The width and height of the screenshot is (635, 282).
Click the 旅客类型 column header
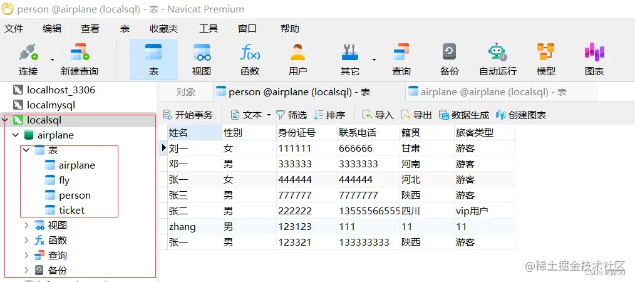tap(484, 132)
